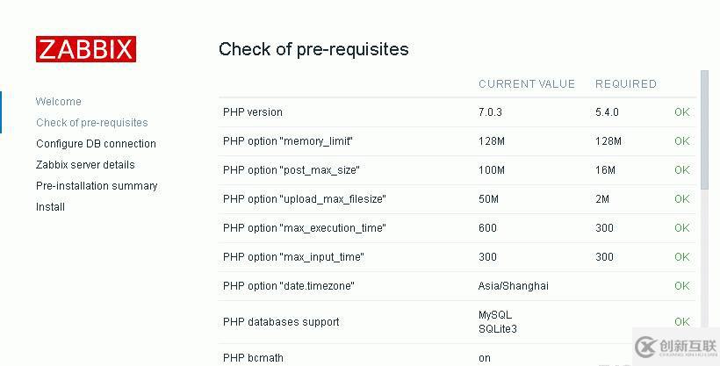Open Zabbix server details step
Screen dimensions: 720x366
tap(85, 165)
